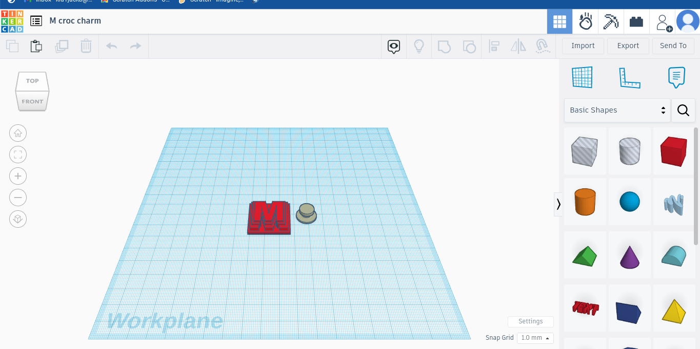Select the red Box shape thumbnail
Screen dimensions: 700x349
click(673, 151)
